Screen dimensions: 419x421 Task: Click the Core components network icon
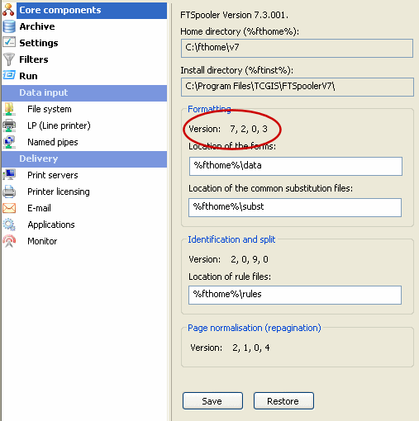(8, 10)
